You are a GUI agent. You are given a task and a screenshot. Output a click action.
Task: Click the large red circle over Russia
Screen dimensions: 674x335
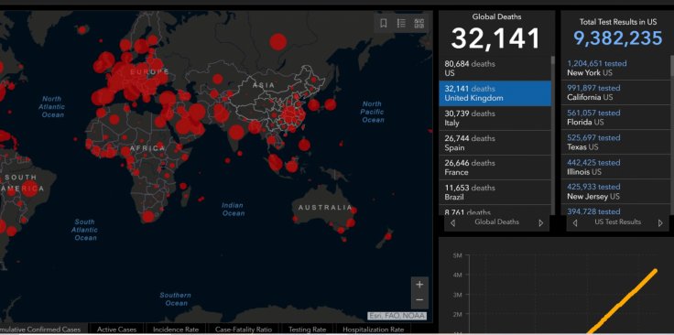pyautogui.click(x=278, y=42)
